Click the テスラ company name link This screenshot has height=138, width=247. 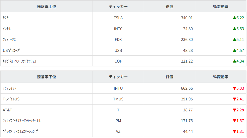pyautogui.click(x=6, y=18)
